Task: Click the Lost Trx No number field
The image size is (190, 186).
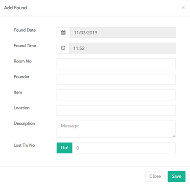Action: [124, 148]
